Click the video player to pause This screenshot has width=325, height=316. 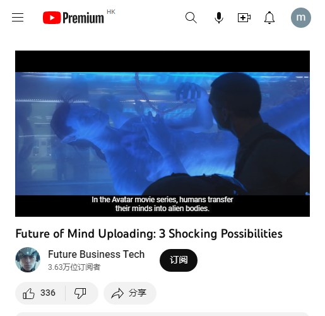pyautogui.click(x=162, y=133)
